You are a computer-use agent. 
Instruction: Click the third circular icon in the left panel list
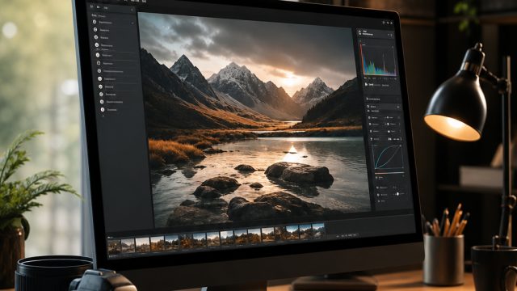click(96, 37)
